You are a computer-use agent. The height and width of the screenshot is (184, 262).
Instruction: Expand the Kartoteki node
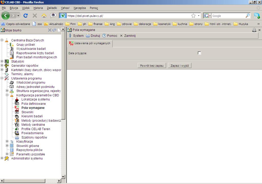[2, 70]
